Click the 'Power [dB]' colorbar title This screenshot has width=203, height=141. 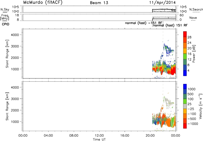(194, 54)
